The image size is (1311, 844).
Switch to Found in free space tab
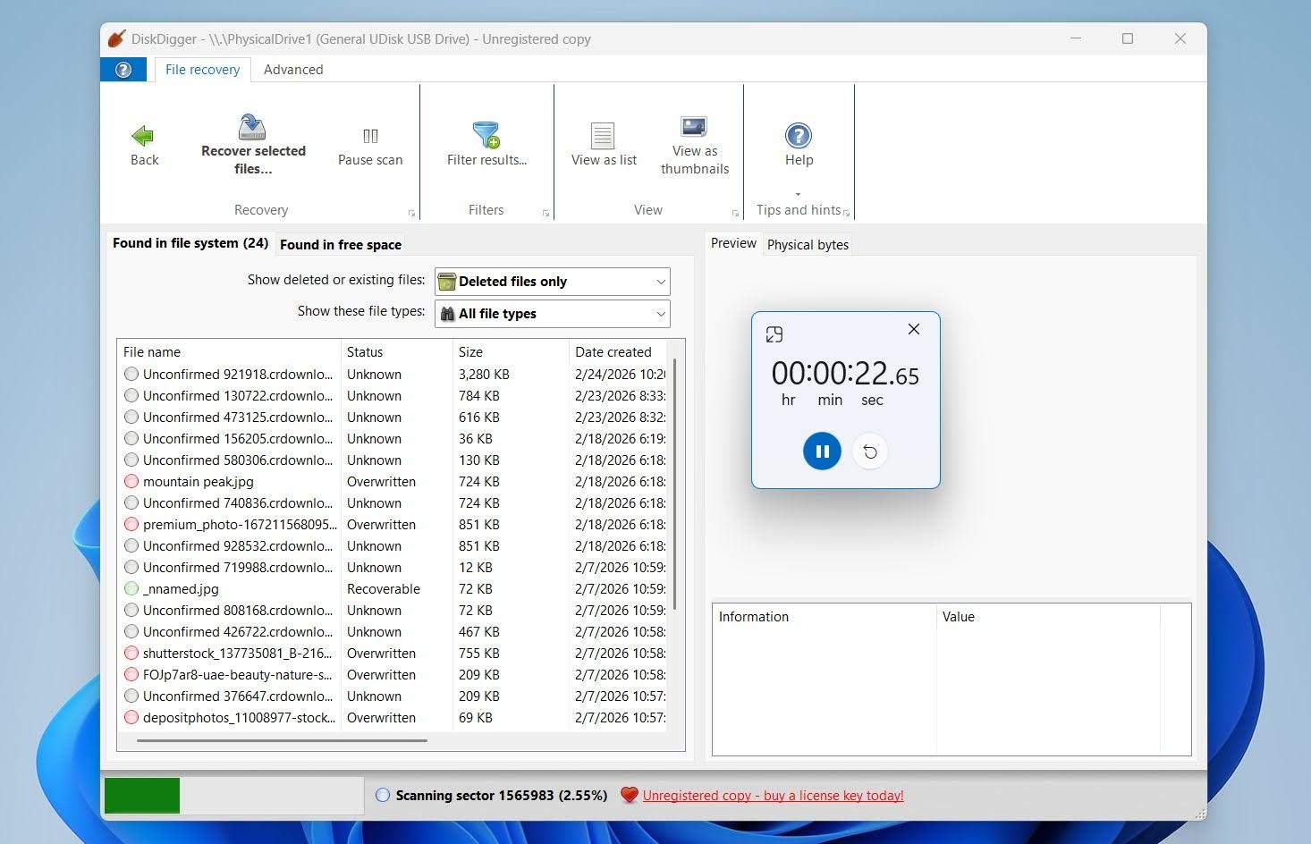[341, 244]
